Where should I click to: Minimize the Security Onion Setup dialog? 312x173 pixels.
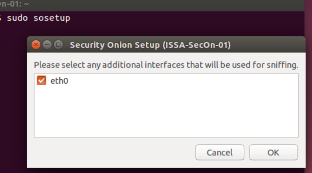point(47,45)
